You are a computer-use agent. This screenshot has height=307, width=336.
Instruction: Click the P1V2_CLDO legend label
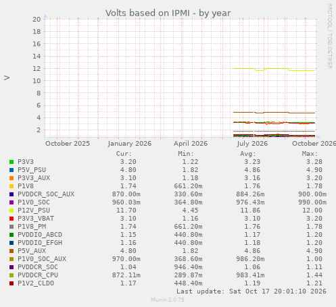36,283
